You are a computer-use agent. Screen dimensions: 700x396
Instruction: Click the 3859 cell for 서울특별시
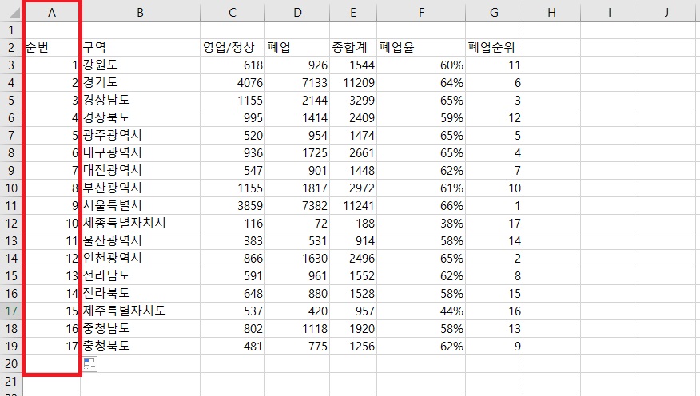tap(233, 206)
